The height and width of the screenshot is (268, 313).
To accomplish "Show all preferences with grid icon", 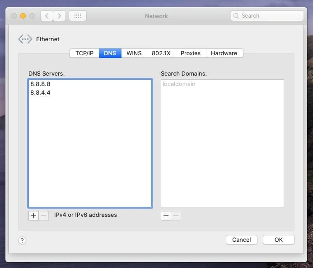I will pyautogui.click(x=77, y=16).
